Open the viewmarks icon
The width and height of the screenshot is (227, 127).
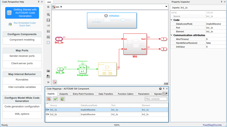pyautogui.click(x=48, y=77)
